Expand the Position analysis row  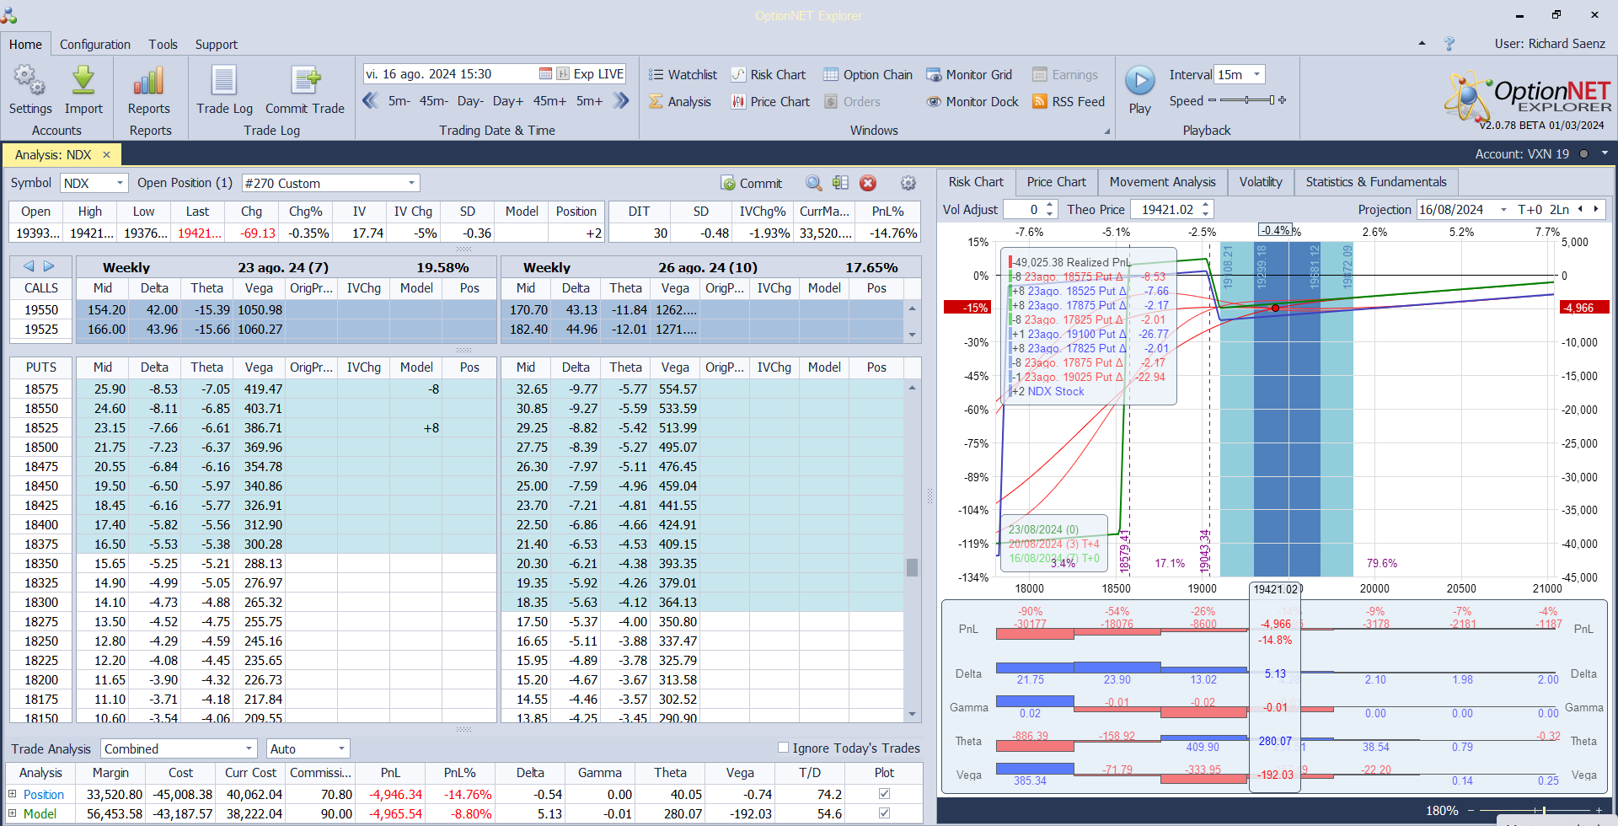[x=13, y=794]
